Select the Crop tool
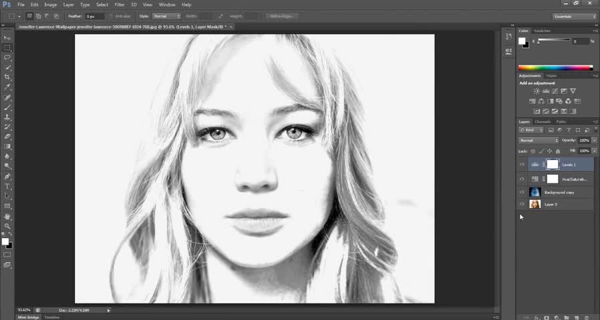The height and width of the screenshot is (320, 600). point(7,77)
